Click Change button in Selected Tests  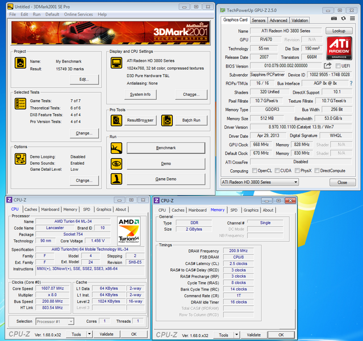(85, 133)
